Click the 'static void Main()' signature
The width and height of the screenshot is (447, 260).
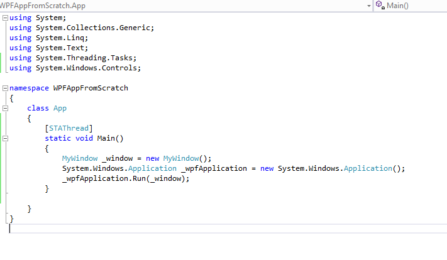(84, 138)
